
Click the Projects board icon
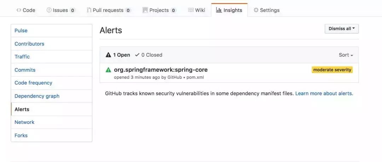click(145, 10)
